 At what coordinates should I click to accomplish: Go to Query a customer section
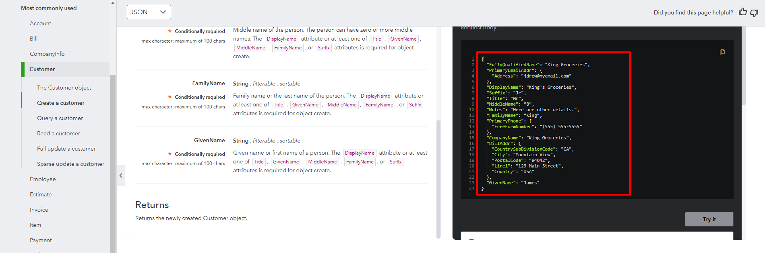click(x=60, y=118)
